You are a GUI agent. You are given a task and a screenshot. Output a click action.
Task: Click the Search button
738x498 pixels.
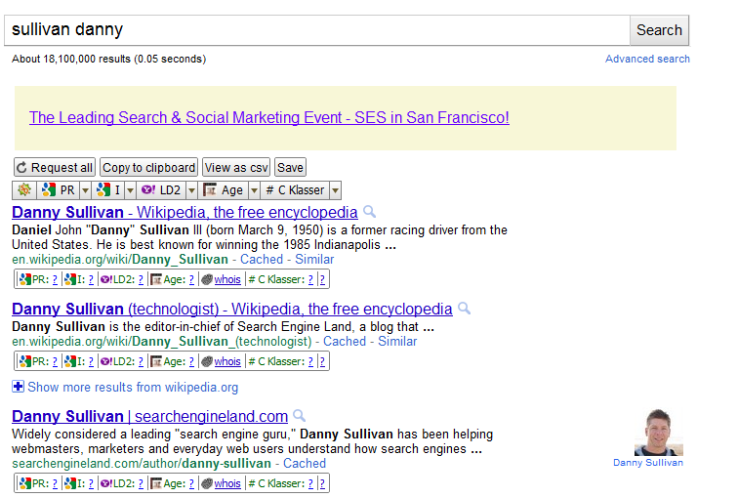click(659, 30)
